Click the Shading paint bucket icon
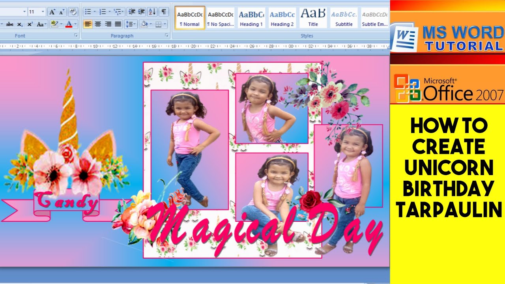Viewport: 505px width, 284px height. pos(144,24)
